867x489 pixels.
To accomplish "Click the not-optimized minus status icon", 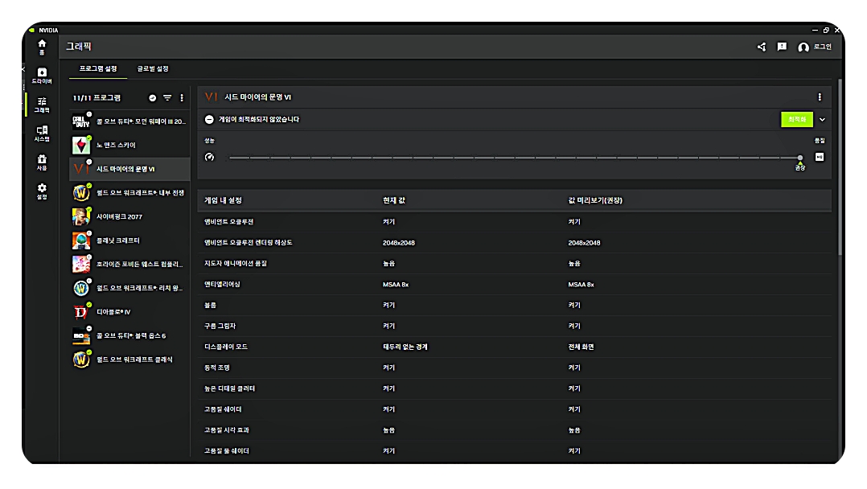I will 209,120.
